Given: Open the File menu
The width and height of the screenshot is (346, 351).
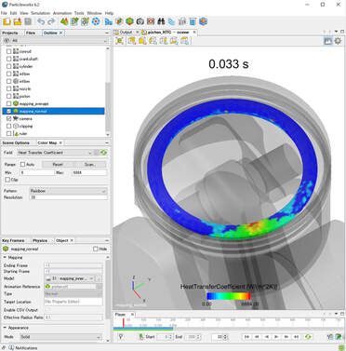Looking at the screenshot, I should pos(4,13).
